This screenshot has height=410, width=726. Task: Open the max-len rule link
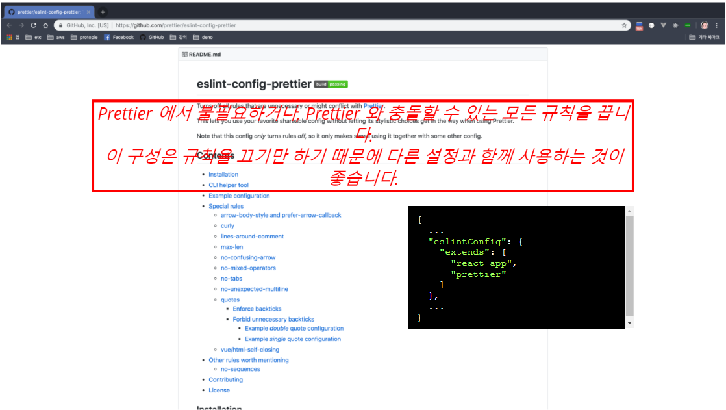[232, 247]
